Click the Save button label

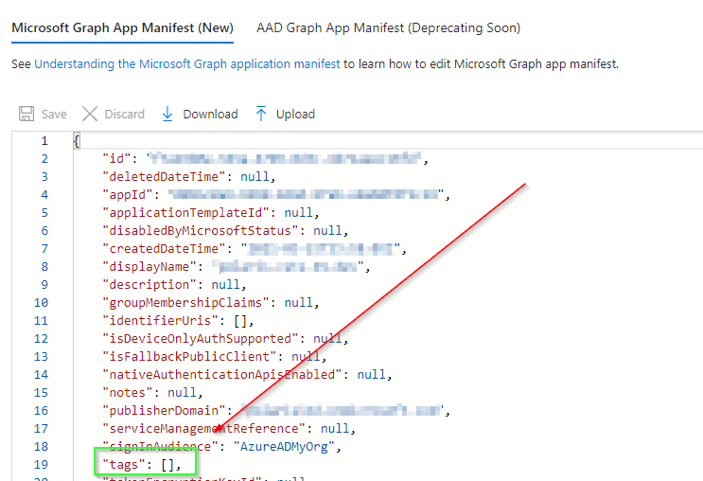54,115
